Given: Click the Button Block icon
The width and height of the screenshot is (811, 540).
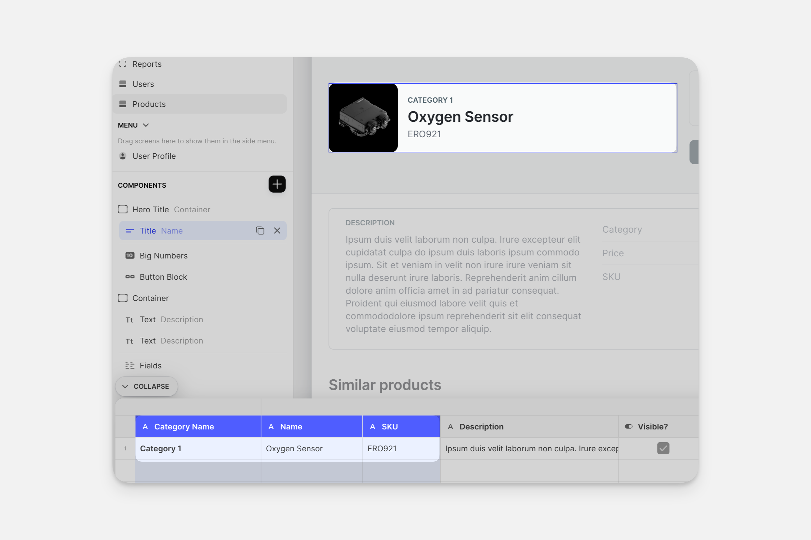Looking at the screenshot, I should pyautogui.click(x=130, y=277).
